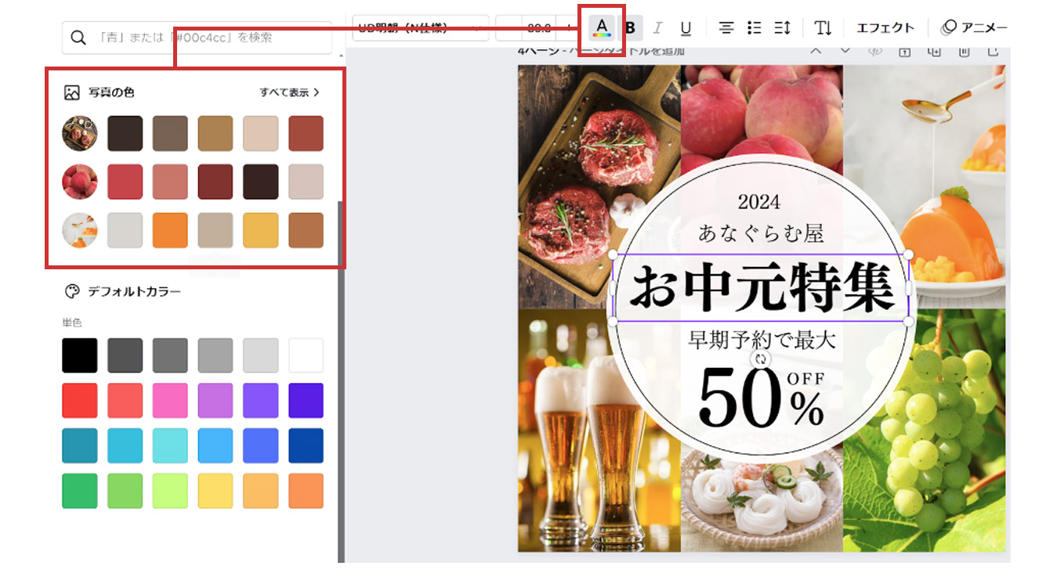
Task: Toggle bold formatting
Action: click(x=630, y=28)
